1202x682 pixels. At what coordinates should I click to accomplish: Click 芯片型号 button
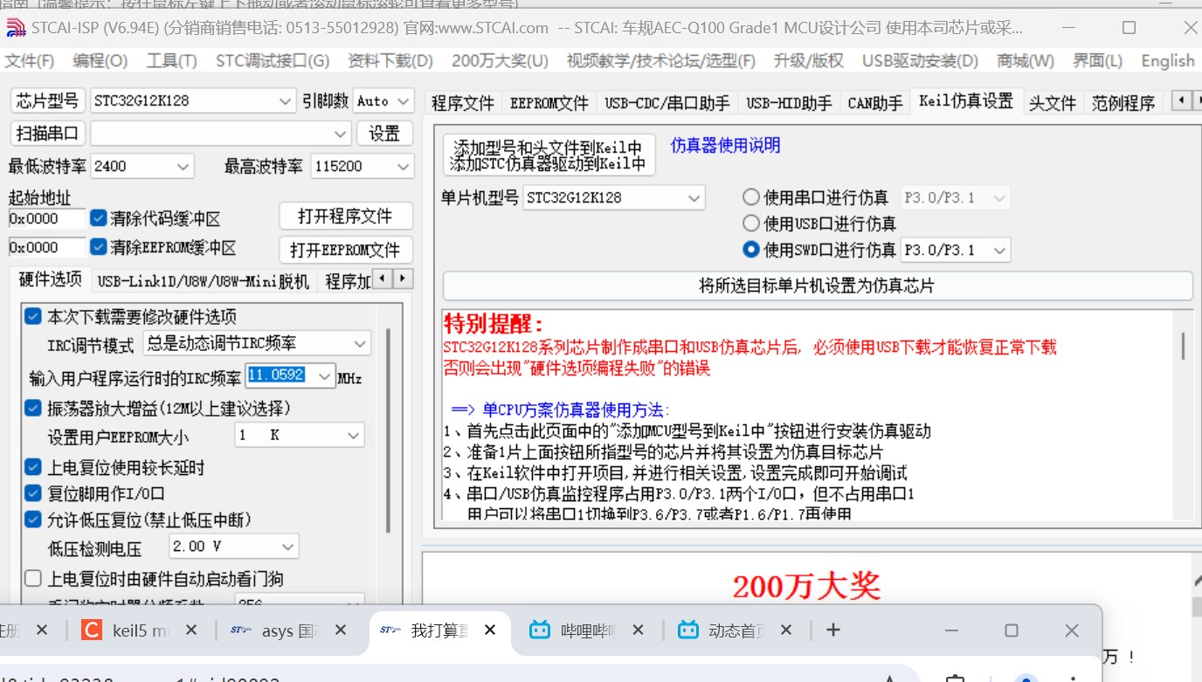pos(47,100)
